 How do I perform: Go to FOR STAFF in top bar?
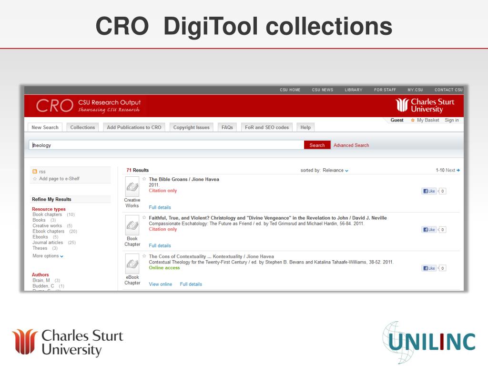[385, 90]
